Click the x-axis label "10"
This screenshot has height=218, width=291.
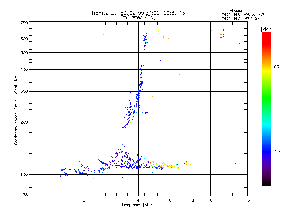pyautogui.click(x=210, y=200)
